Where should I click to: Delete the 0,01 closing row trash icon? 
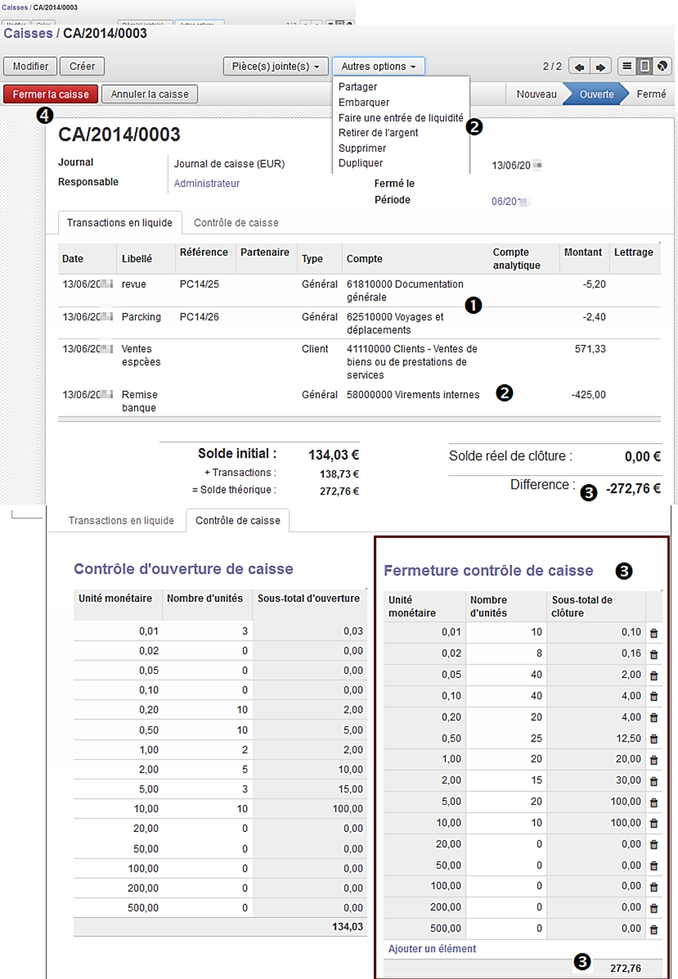click(654, 633)
